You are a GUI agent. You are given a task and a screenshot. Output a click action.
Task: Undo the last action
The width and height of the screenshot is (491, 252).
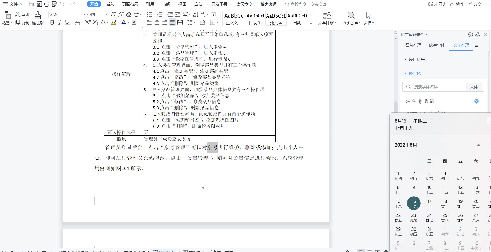(62, 4)
